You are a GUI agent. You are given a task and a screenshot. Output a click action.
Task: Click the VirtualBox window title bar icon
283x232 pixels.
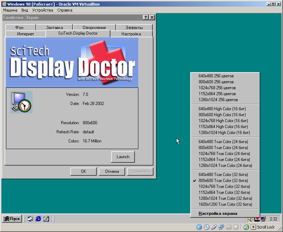pos(4,4)
